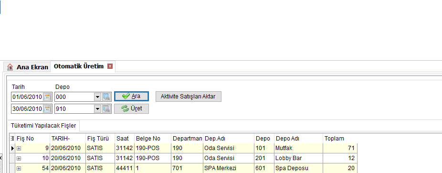Viewport: 442px width, 173px height.
Task: Open the grid column chooser icon
Action: click(12, 138)
